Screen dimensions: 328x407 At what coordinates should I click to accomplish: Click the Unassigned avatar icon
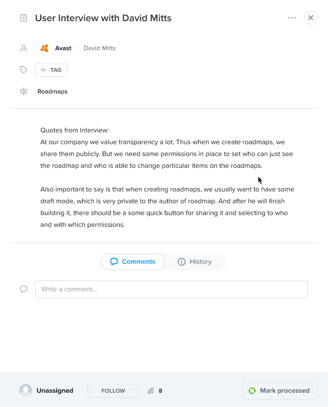pos(26,390)
